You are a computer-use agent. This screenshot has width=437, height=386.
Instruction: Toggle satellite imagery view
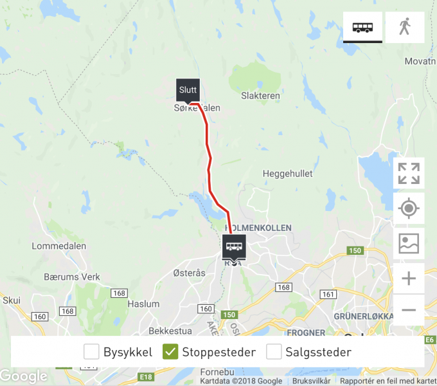[409, 243]
